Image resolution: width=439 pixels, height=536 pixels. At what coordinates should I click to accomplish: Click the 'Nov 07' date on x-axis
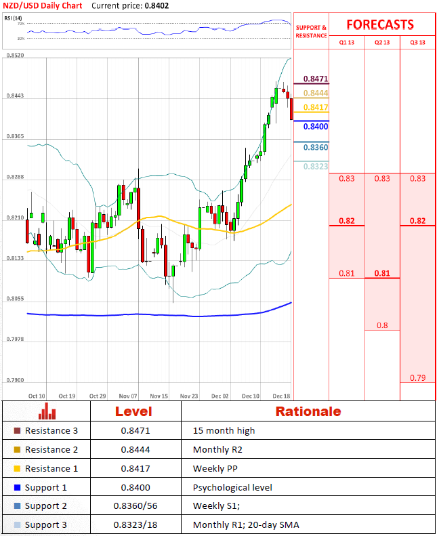pos(128,396)
